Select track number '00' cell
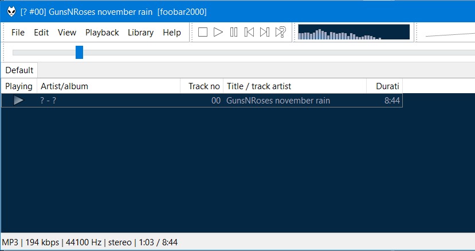The image size is (475, 251). coord(216,101)
